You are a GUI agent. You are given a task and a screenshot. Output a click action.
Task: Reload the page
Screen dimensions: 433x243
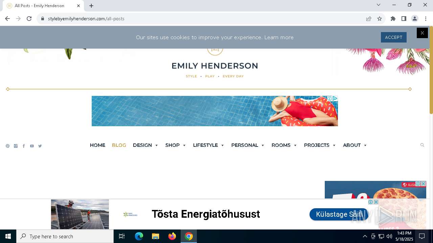click(29, 19)
